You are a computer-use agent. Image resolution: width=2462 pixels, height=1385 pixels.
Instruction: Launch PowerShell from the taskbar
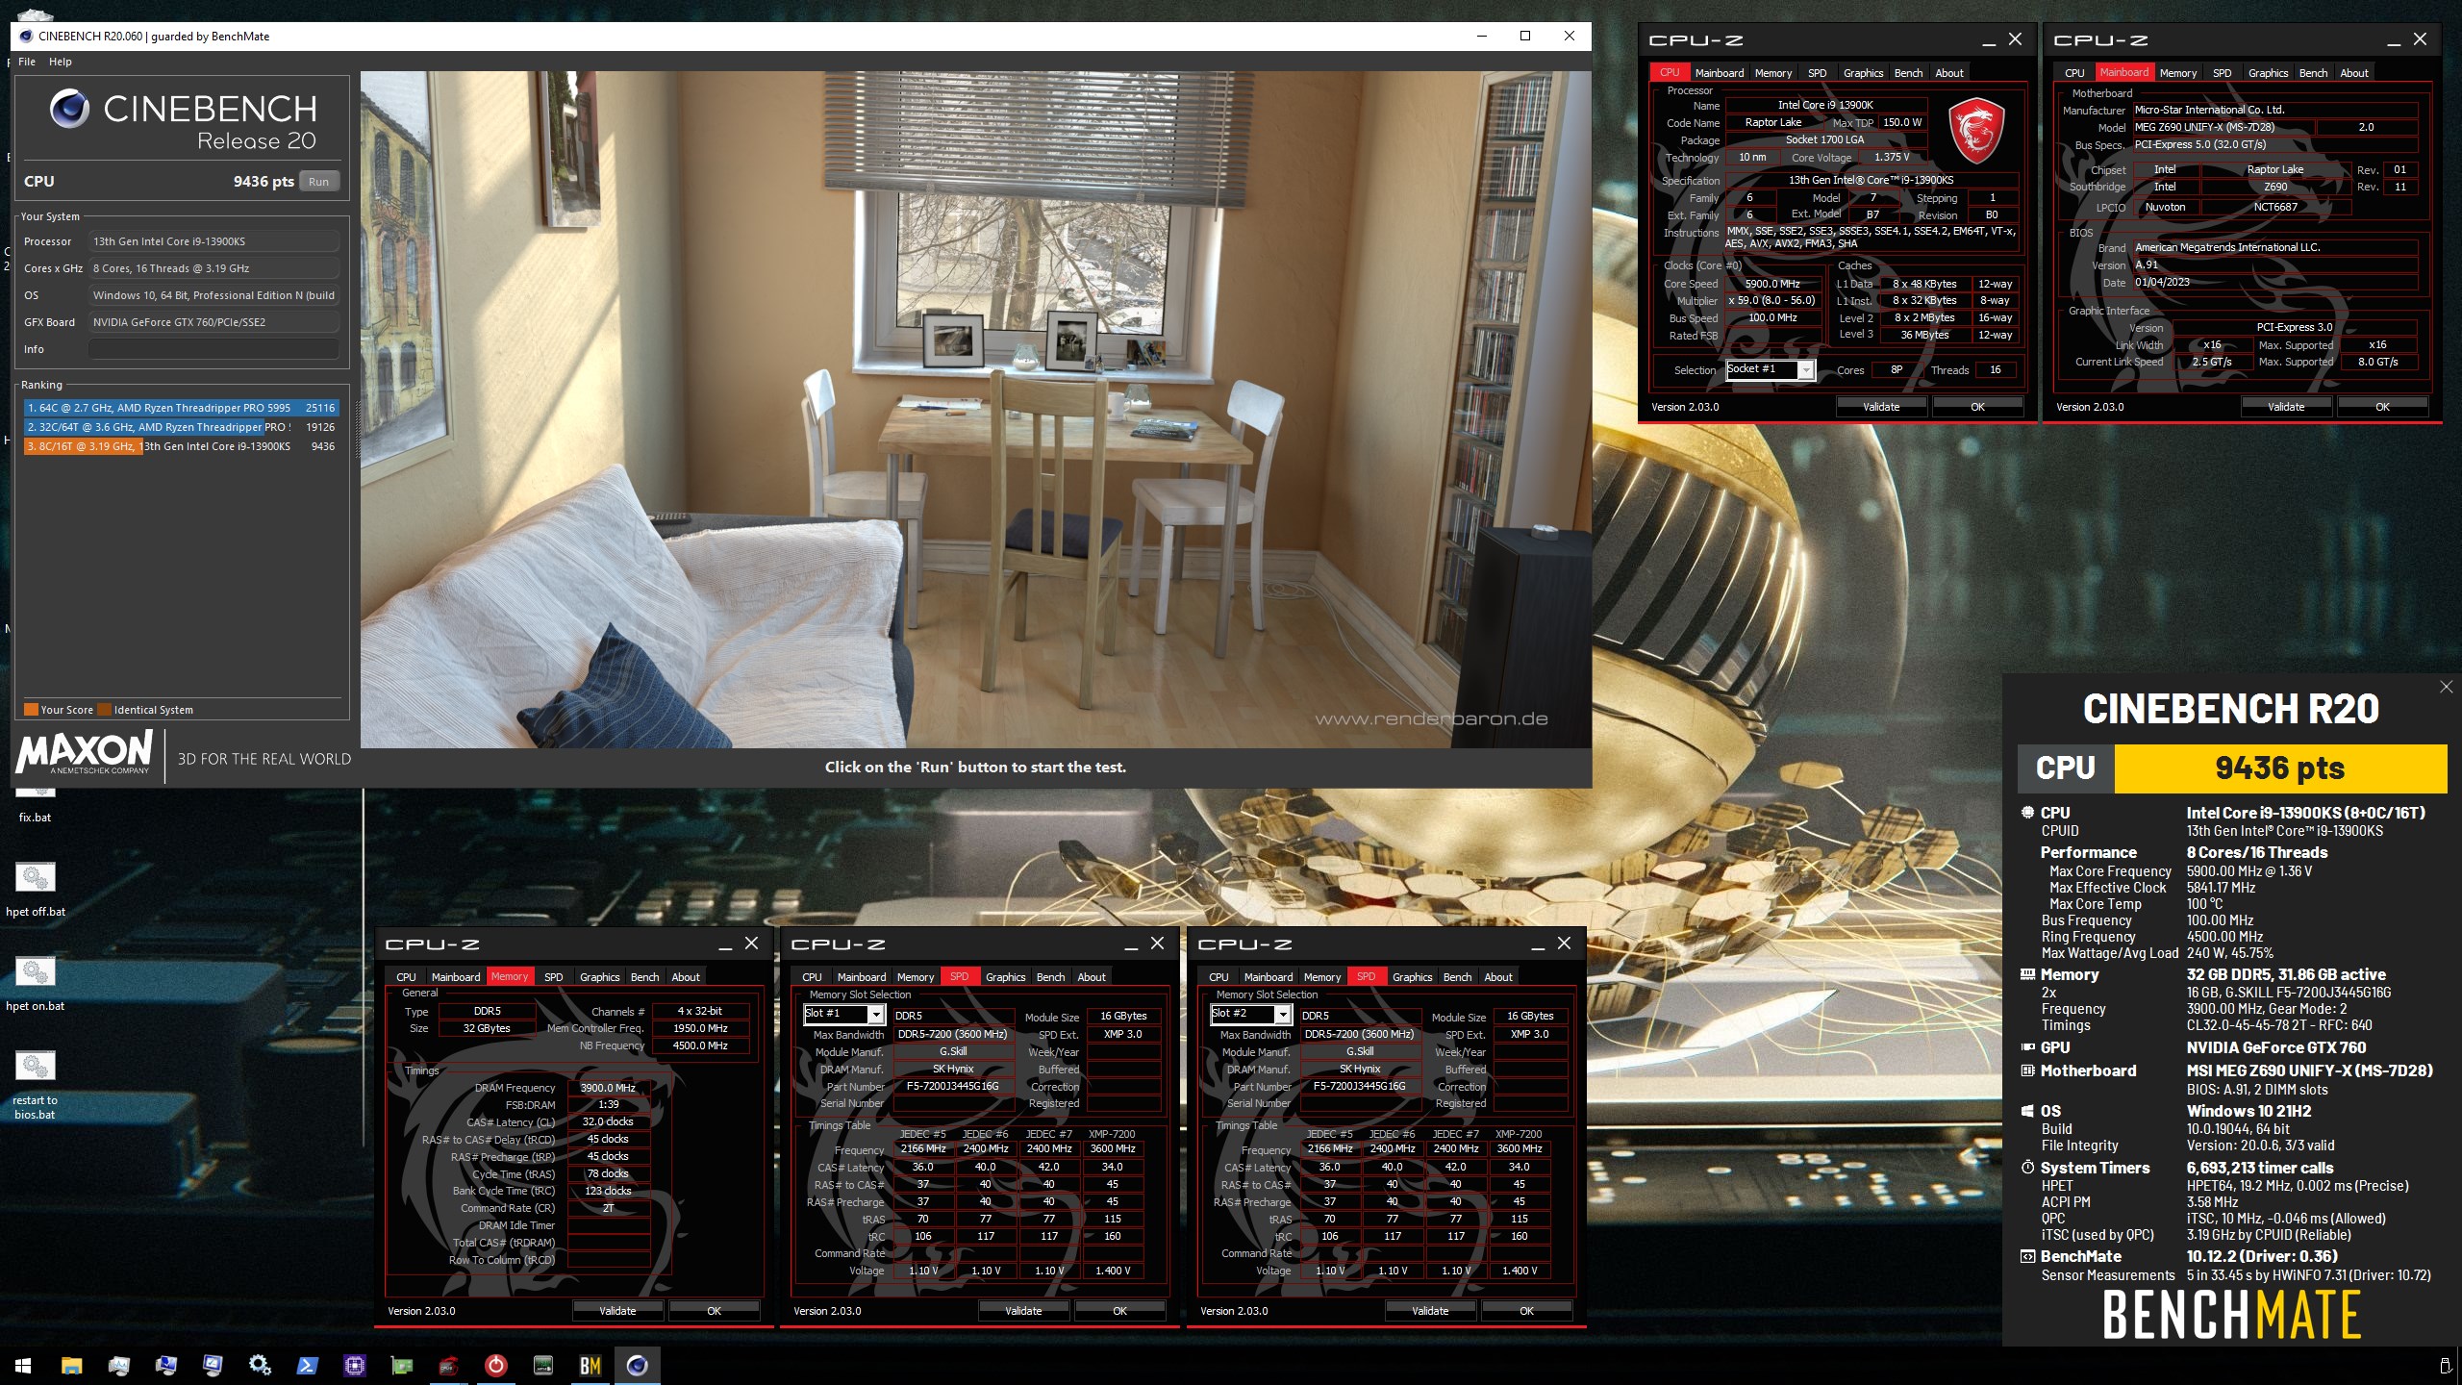click(307, 1365)
